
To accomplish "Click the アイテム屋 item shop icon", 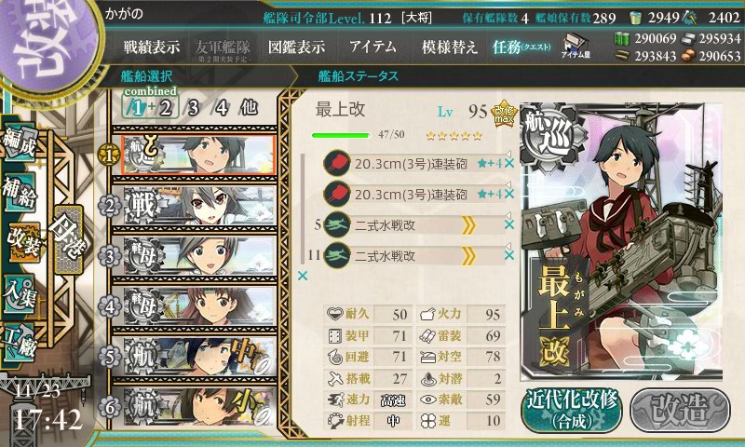I will click(x=576, y=47).
